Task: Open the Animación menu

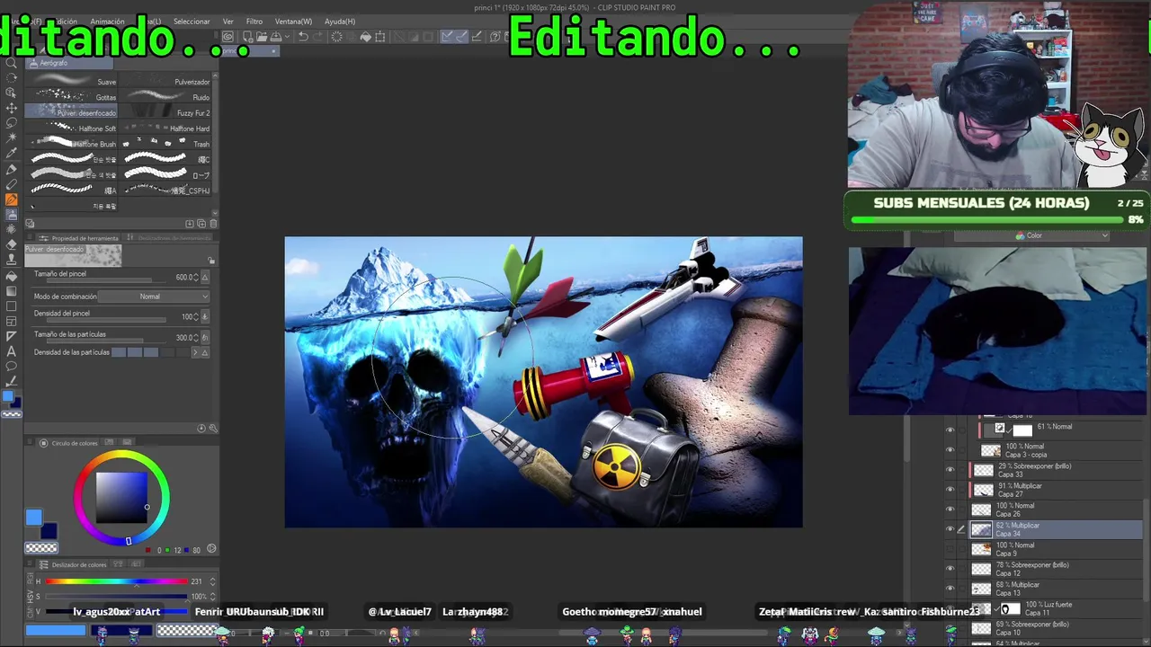Action: point(107,22)
